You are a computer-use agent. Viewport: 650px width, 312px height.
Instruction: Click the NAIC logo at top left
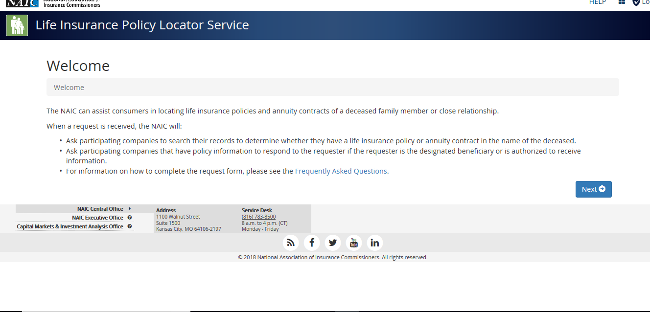(22, 3)
